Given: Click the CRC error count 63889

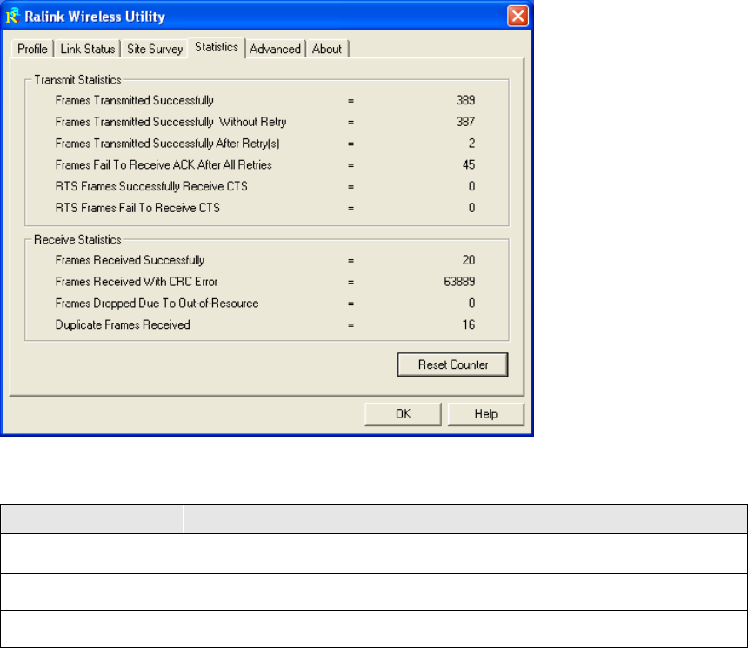Looking at the screenshot, I should pos(459,282).
